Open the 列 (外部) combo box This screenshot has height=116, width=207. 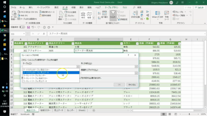tap(109, 67)
